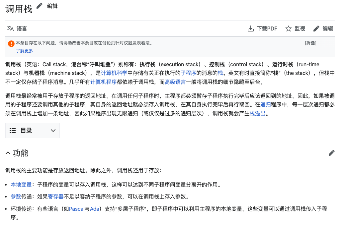The image size is (345, 225).
Task: Open the 计算机程序 link
Action: (103, 82)
